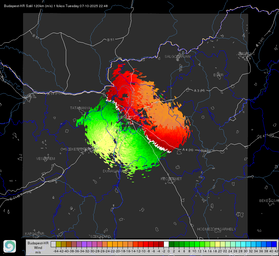Image resolution: width=279 pixels, height=256 pixels.
Task: Click the horizontal B 51 road label
Action: pyautogui.click(x=111, y=40)
